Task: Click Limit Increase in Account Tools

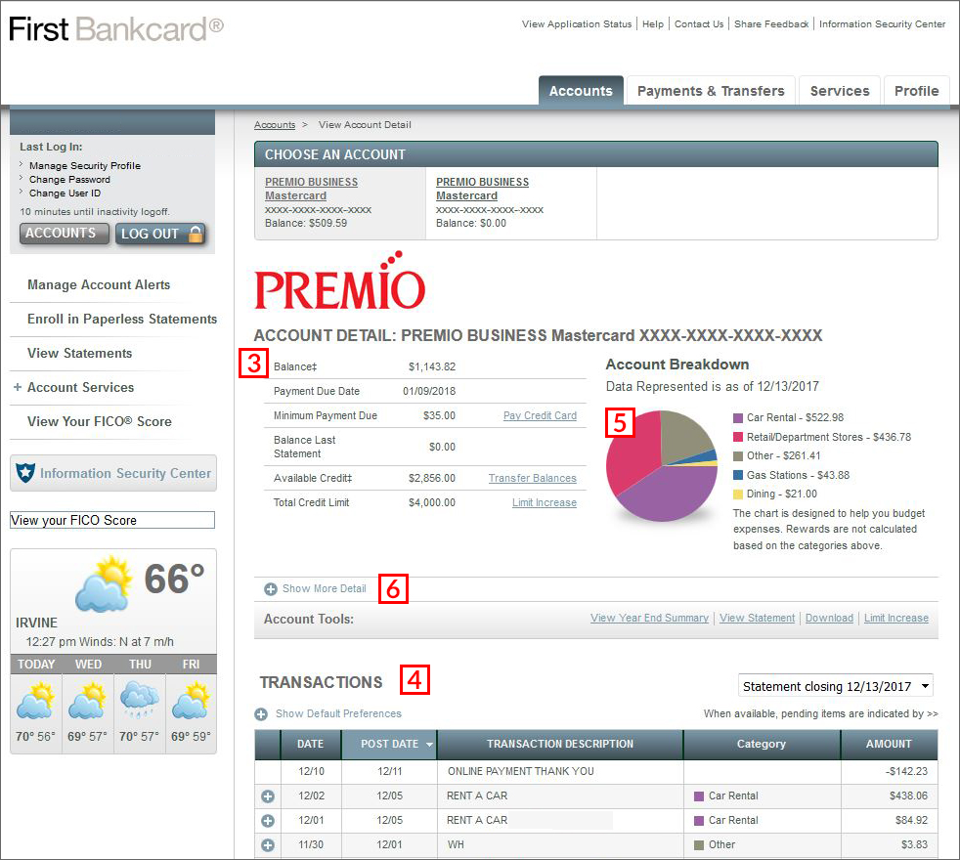Action: 896,618
